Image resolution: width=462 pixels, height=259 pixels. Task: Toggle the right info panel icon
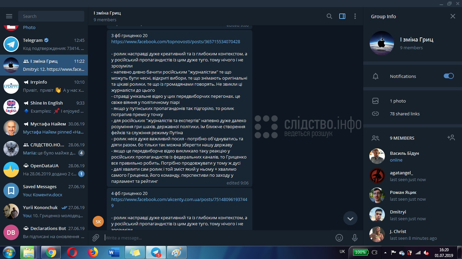342,16
